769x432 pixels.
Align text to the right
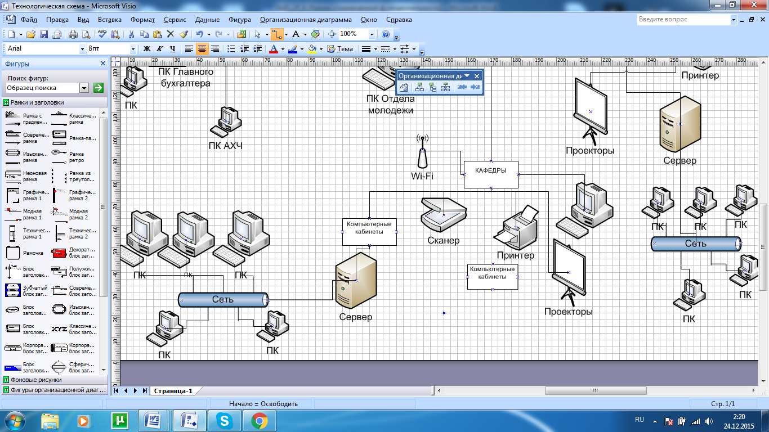click(x=215, y=49)
